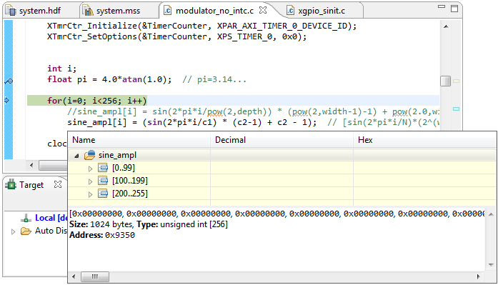Click the editor horizontal scrollbar left arrow
The width and height of the screenshot is (498, 285).
[31, 165]
